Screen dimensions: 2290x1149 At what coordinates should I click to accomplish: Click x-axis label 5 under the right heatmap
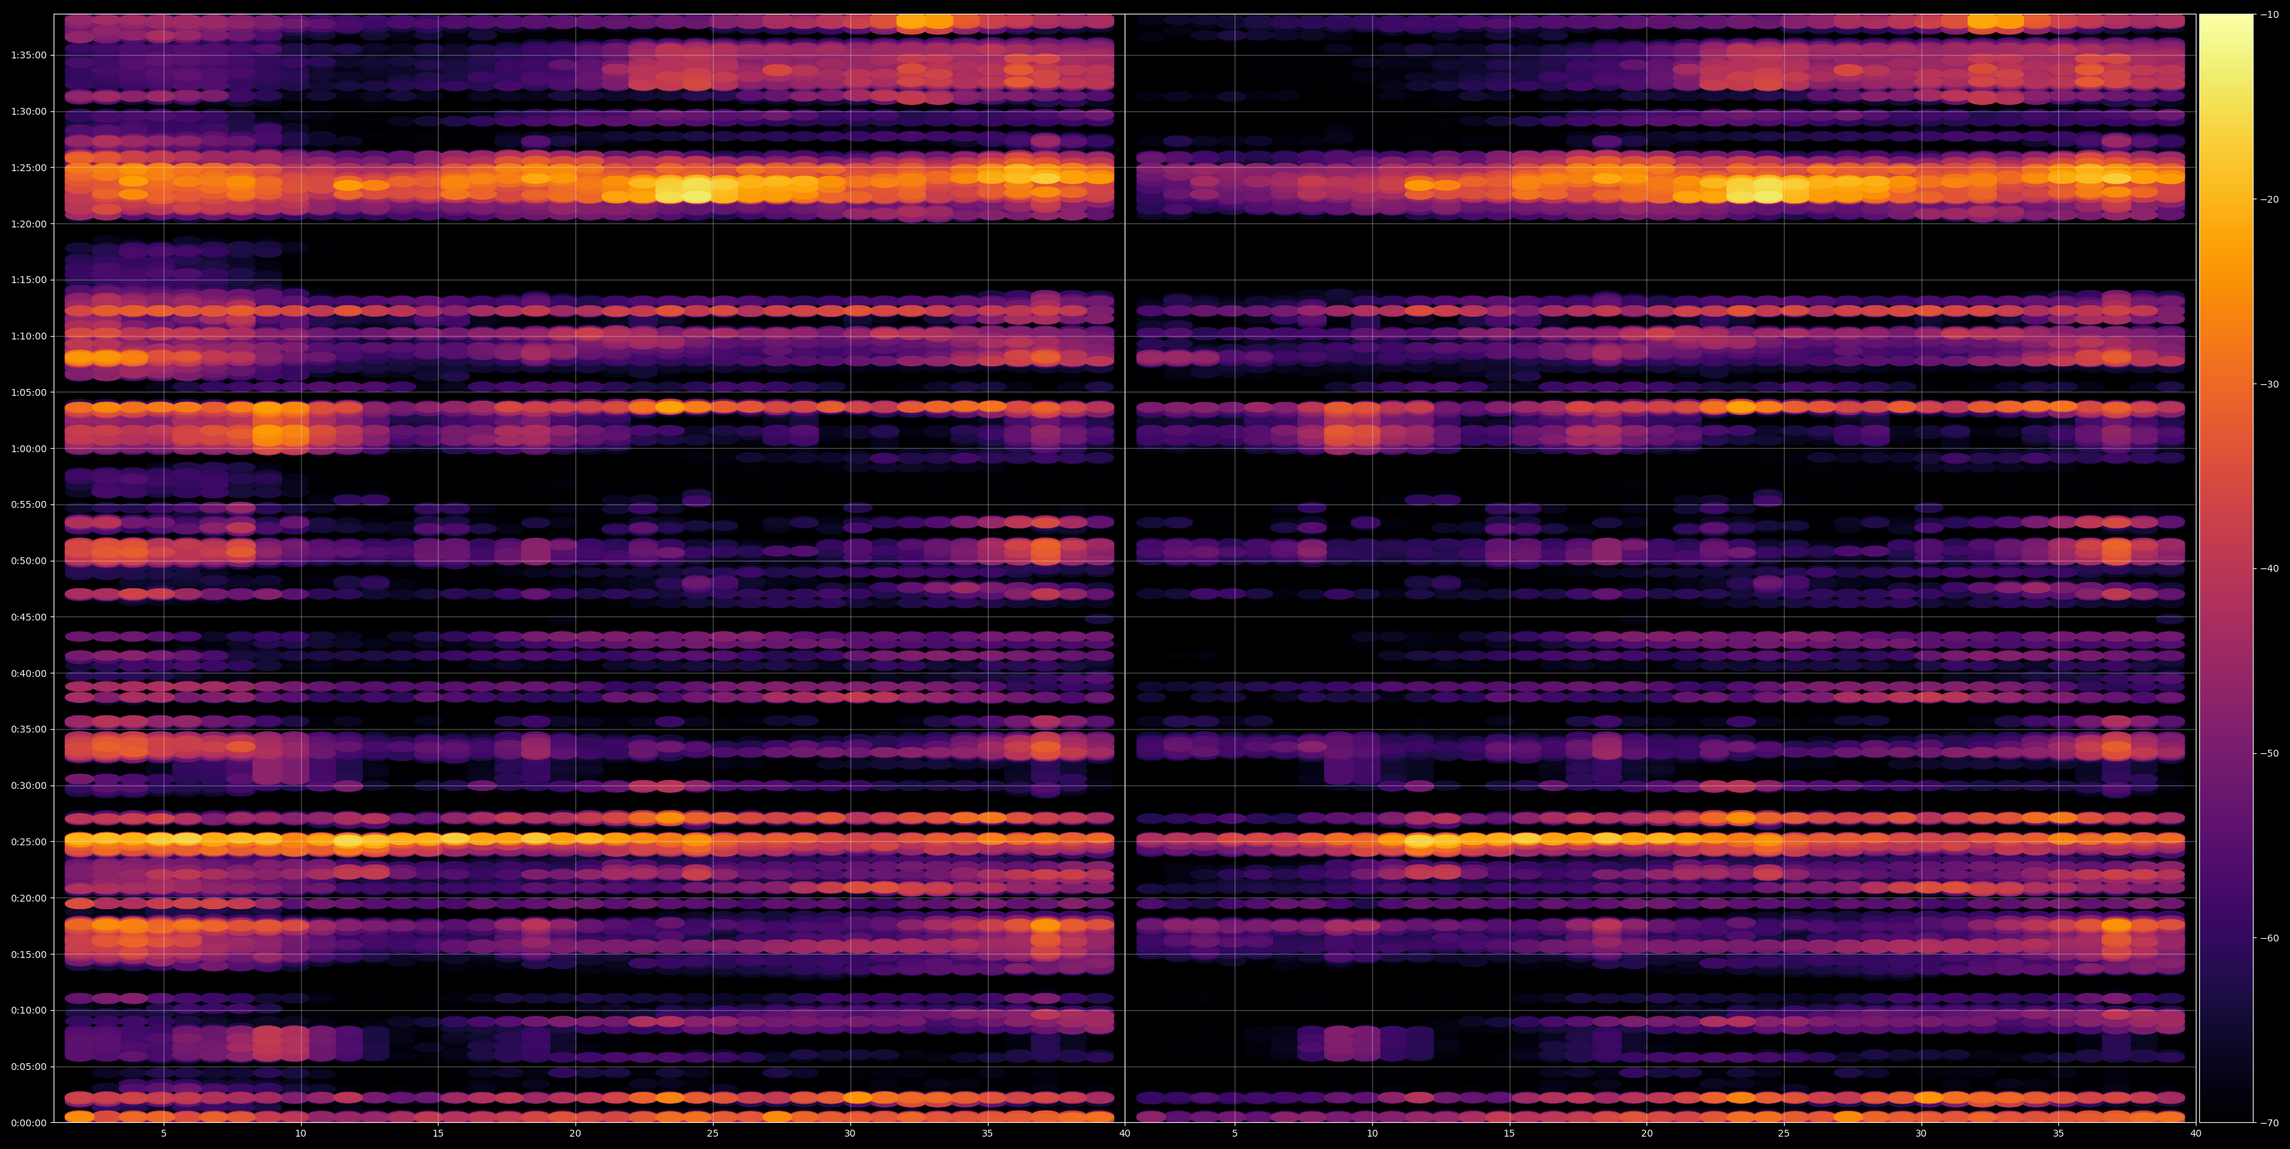(x=1235, y=1134)
